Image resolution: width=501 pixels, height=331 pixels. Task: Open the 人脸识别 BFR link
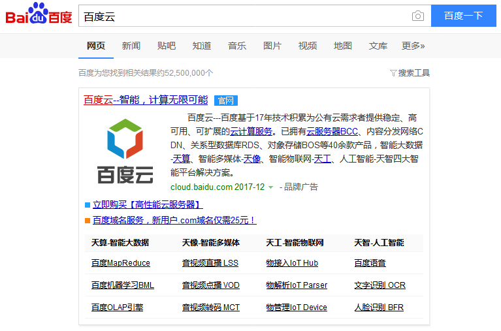[x=379, y=307]
